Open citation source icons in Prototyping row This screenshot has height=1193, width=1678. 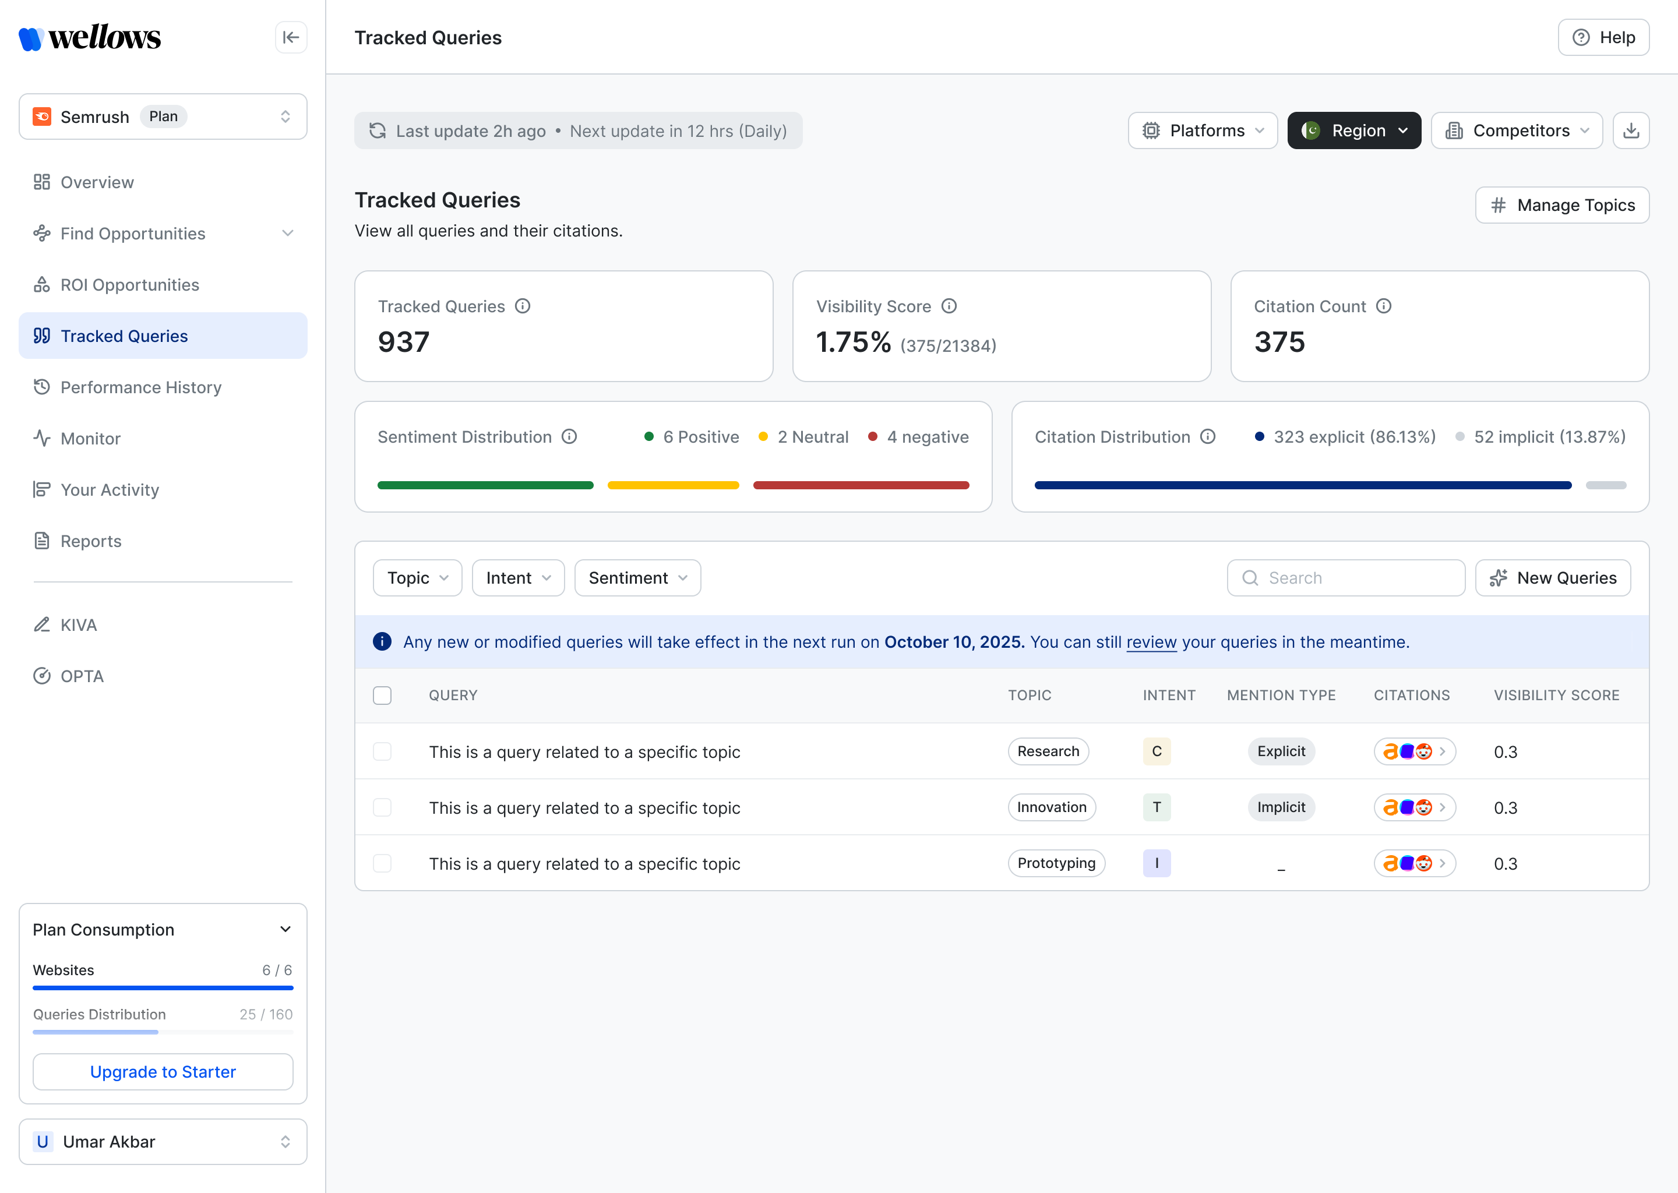(x=1414, y=863)
